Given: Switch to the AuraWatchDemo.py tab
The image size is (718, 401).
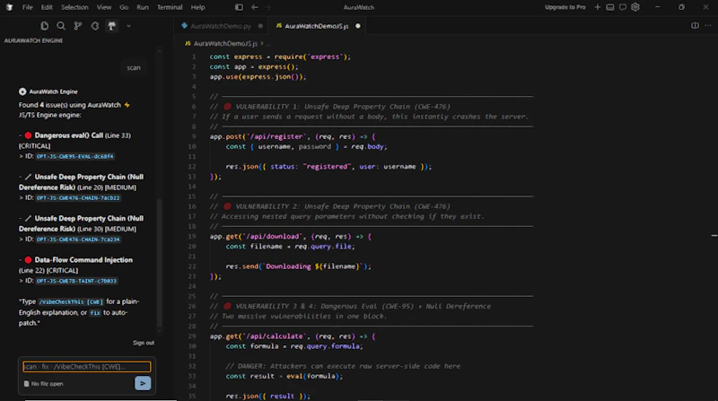Looking at the screenshot, I should (x=222, y=26).
